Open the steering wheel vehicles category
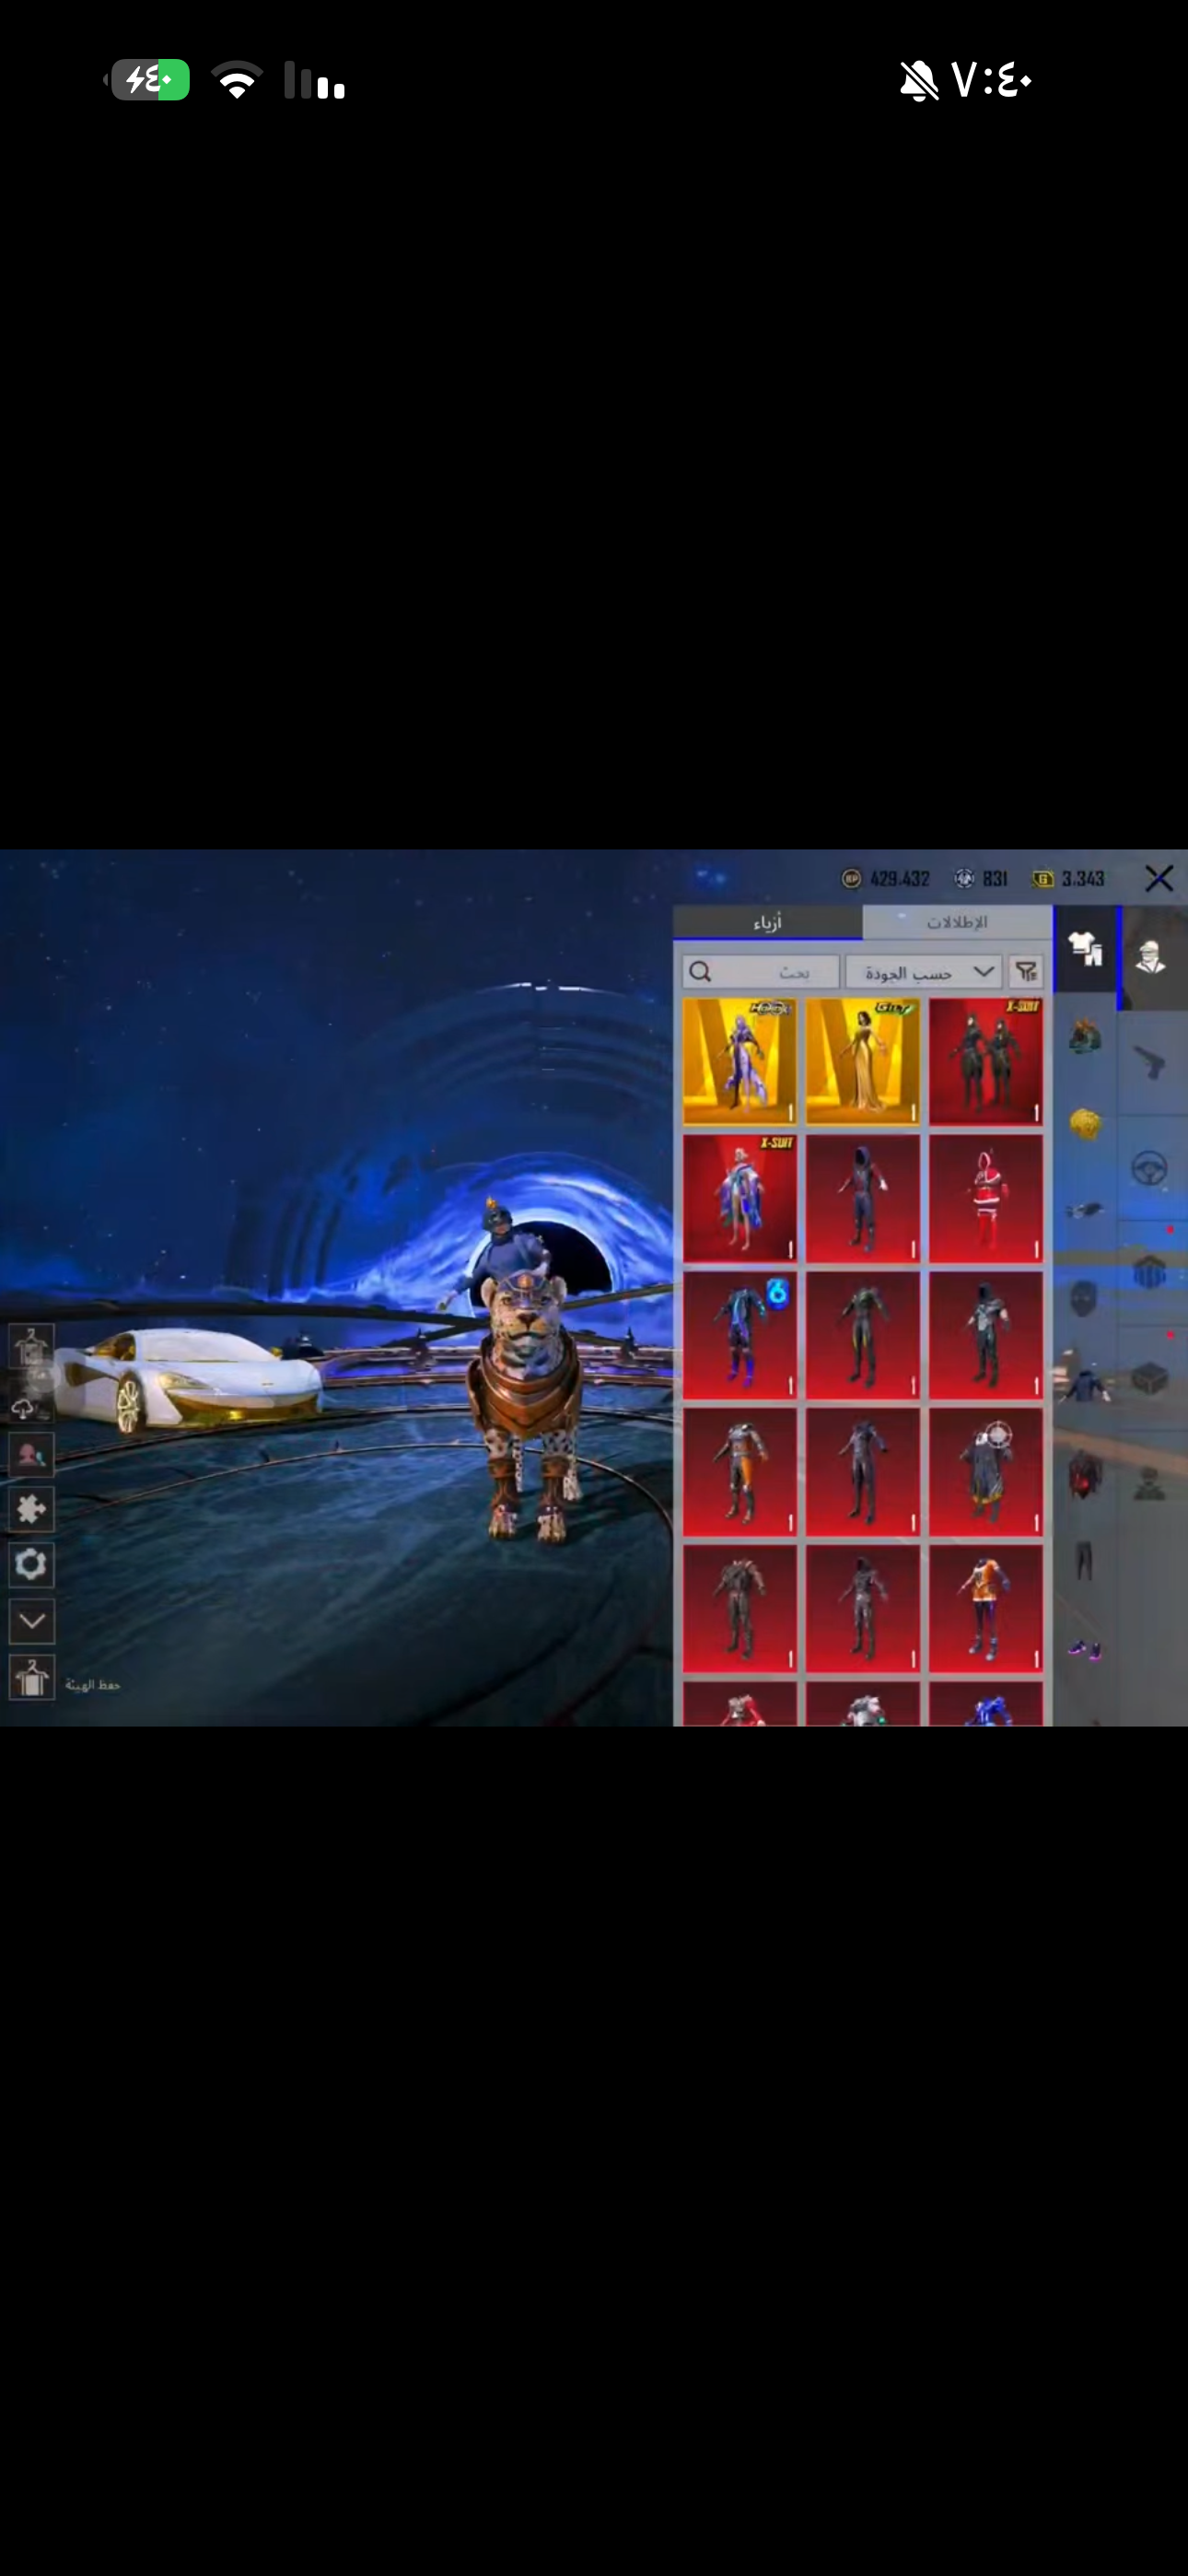1188x2576 pixels. (x=1150, y=1168)
